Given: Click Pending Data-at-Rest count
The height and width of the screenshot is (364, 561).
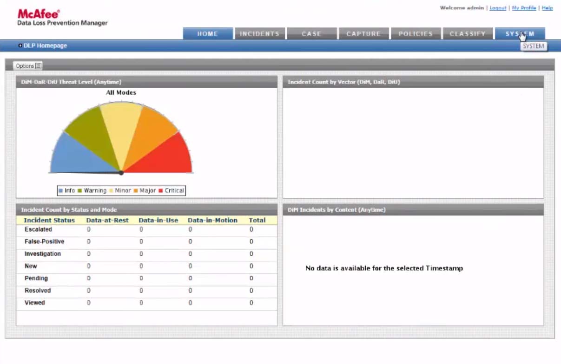Looking at the screenshot, I should pos(88,278).
